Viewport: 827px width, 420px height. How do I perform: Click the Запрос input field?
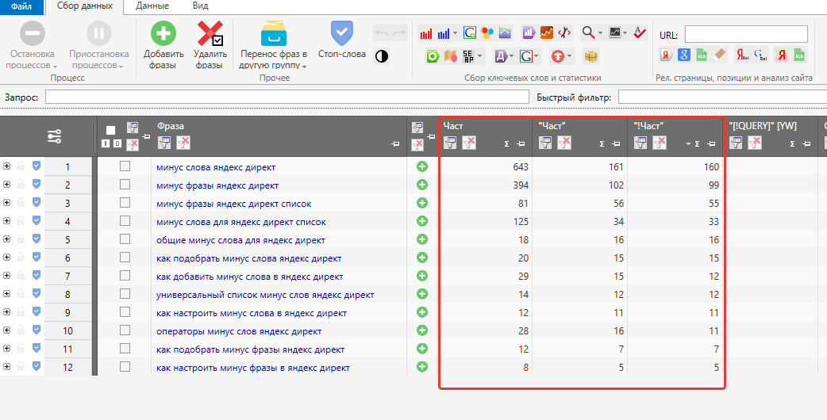coord(287,97)
